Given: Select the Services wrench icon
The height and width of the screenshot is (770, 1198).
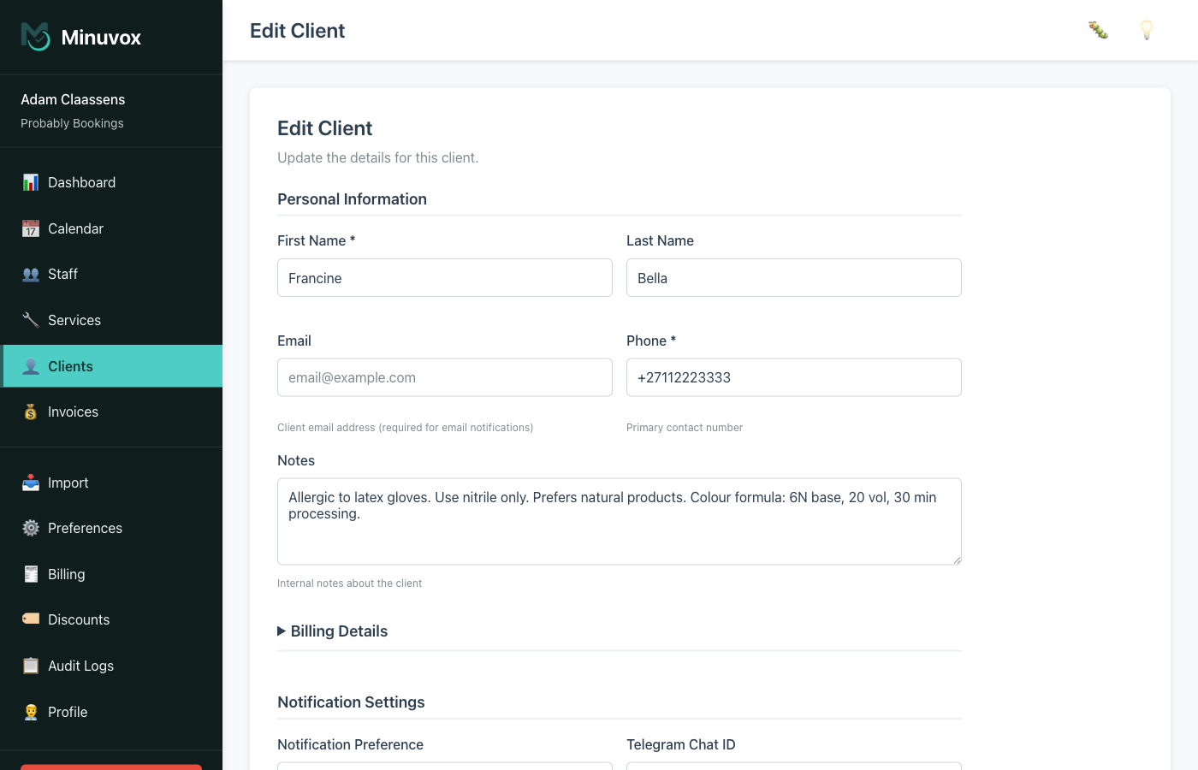Looking at the screenshot, I should (x=31, y=320).
